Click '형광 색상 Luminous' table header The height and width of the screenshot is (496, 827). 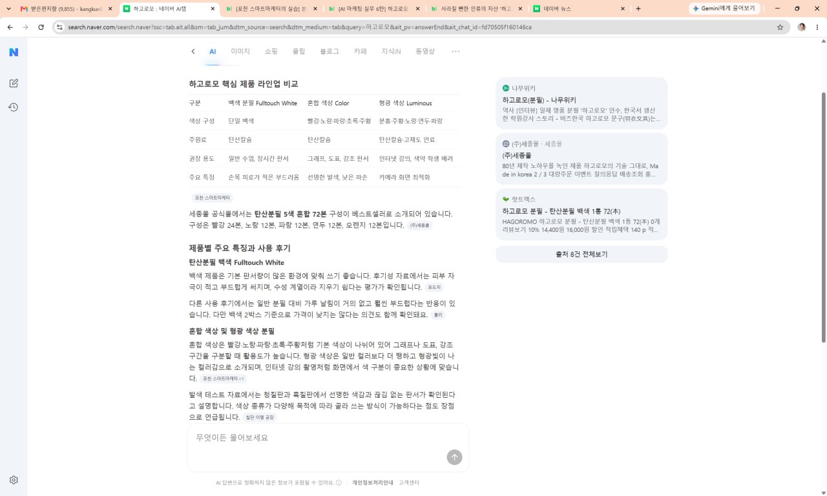click(405, 103)
